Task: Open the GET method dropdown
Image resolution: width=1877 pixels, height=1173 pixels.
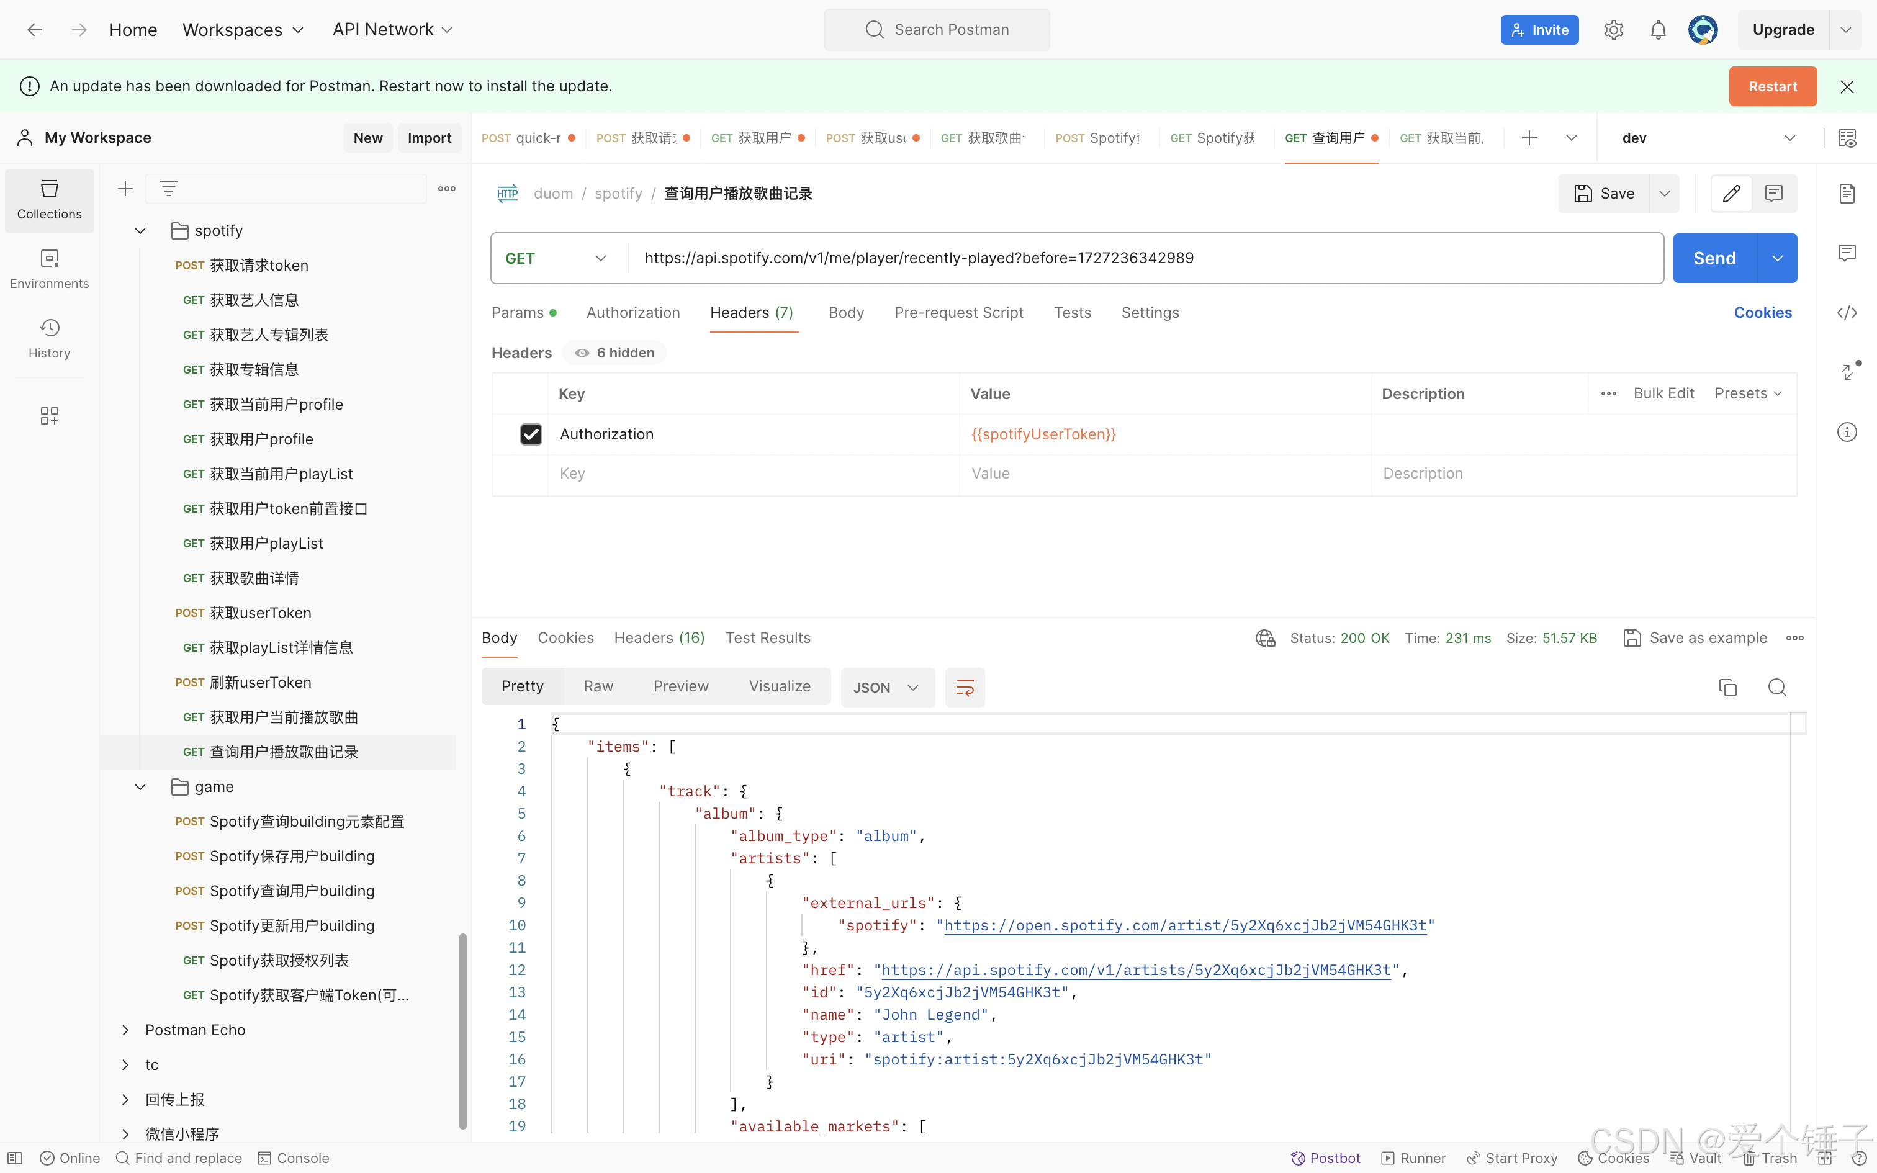Action: point(556,258)
